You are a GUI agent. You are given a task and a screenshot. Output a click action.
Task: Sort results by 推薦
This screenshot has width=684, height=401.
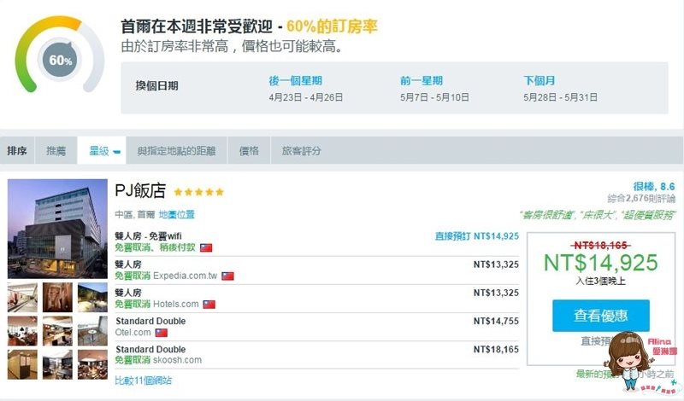[56, 151]
